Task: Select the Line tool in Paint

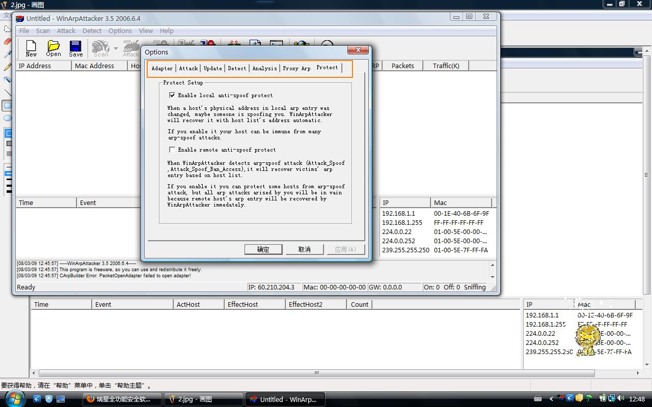Action: tap(7, 92)
